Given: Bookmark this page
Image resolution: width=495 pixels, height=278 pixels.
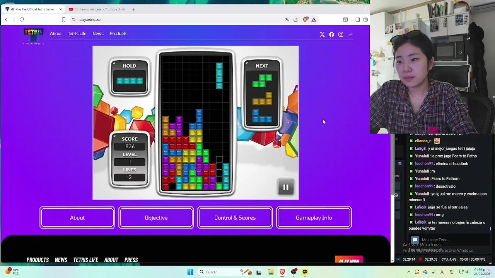Looking at the screenshot, I should point(64,19).
